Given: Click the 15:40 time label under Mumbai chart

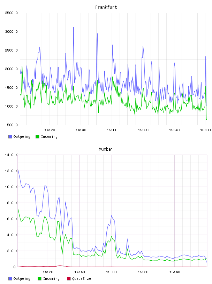Looking at the screenshot, I should pyautogui.click(x=175, y=272).
